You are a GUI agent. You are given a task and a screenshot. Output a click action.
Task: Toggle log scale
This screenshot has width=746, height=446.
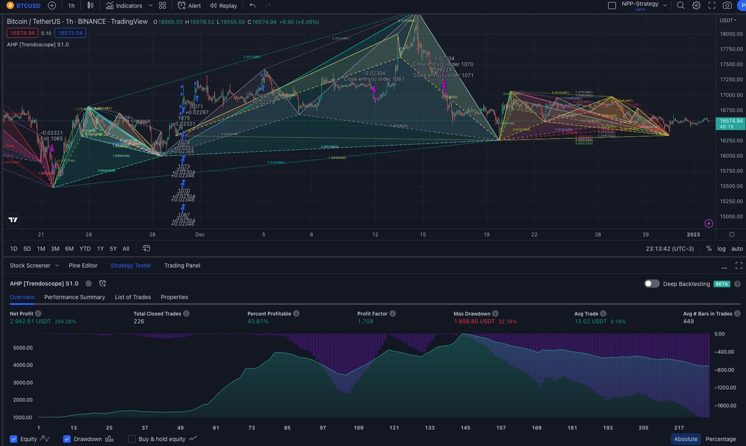(721, 248)
